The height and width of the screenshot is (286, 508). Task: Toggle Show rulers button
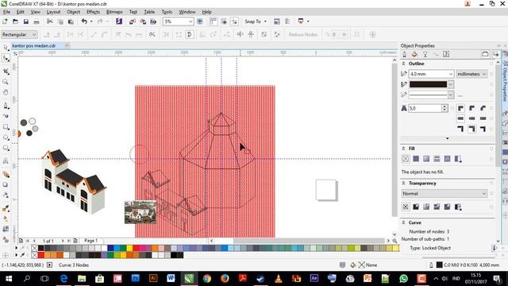click(214, 21)
